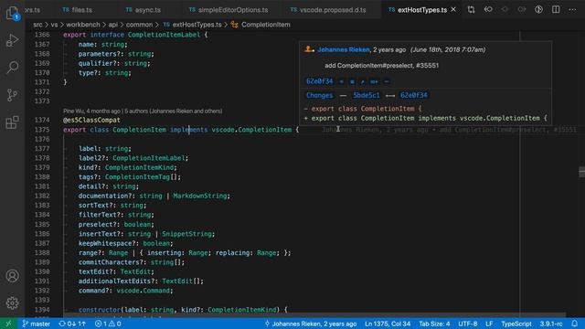Viewport: 585px width, 329px height.
Task: Open commit 62e0f34 link below message
Action: coord(319,81)
